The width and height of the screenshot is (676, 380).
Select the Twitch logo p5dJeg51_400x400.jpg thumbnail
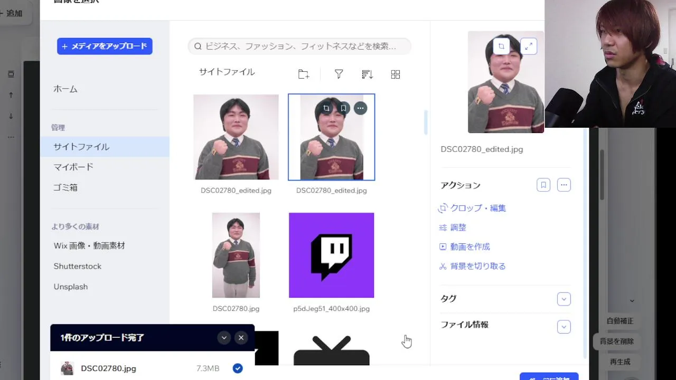pos(332,255)
